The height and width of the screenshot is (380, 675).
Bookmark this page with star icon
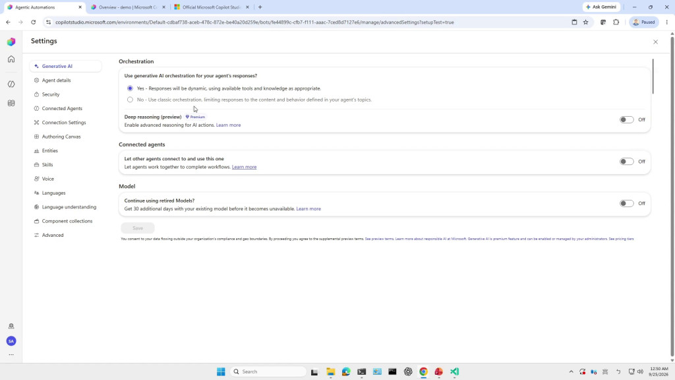click(585, 22)
